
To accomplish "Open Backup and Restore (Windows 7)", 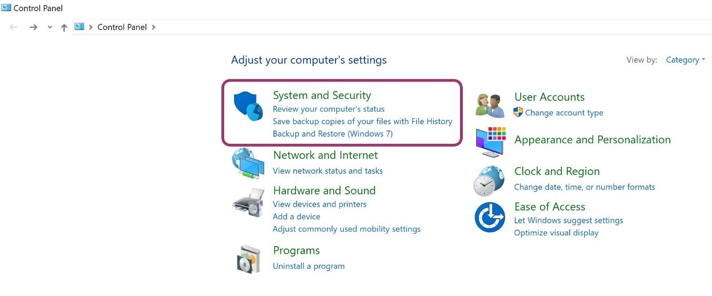I will click(x=333, y=134).
